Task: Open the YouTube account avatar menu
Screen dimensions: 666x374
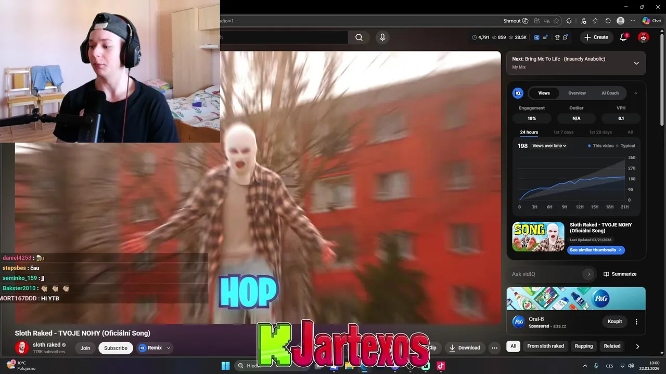Action: click(x=644, y=37)
